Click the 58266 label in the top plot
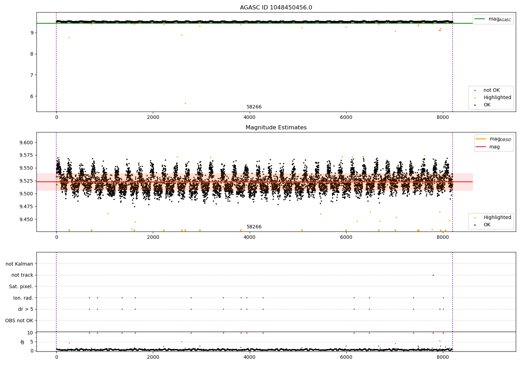 (x=254, y=107)
